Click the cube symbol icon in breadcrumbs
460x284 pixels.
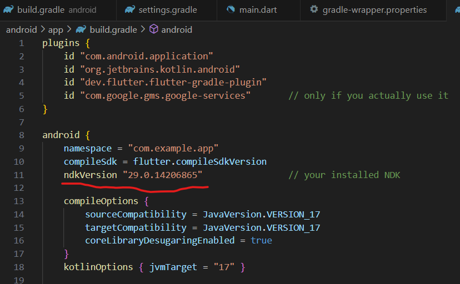154,29
